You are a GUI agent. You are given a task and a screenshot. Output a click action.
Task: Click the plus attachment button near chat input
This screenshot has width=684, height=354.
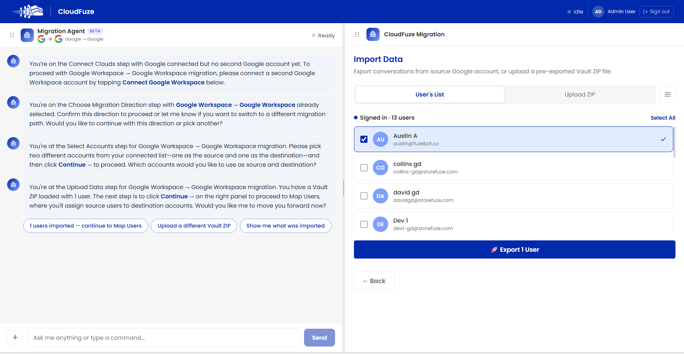(x=15, y=337)
